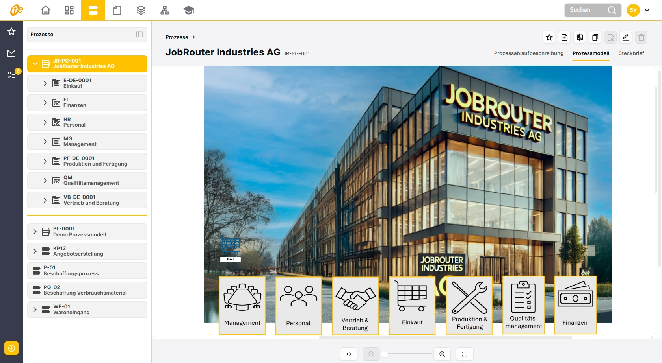Screen dimensions: 662x363
Task: Collapse the JR-PG-001 JobRouter Industries AG node
Action: (x=35, y=64)
